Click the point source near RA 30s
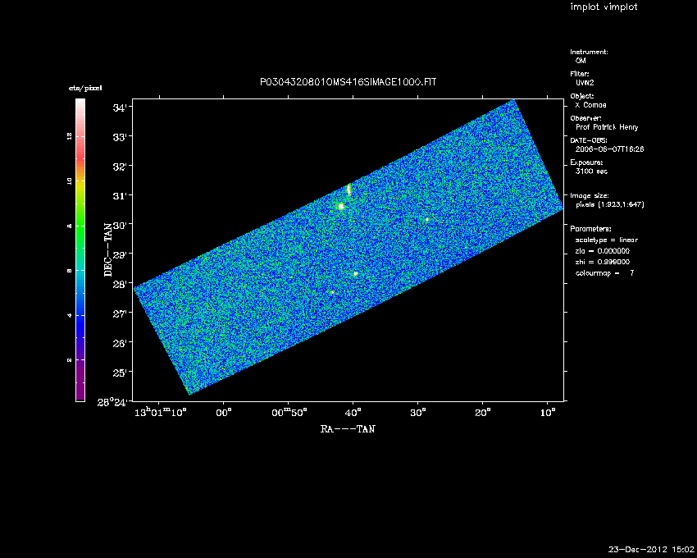The image size is (697, 558). (x=427, y=219)
